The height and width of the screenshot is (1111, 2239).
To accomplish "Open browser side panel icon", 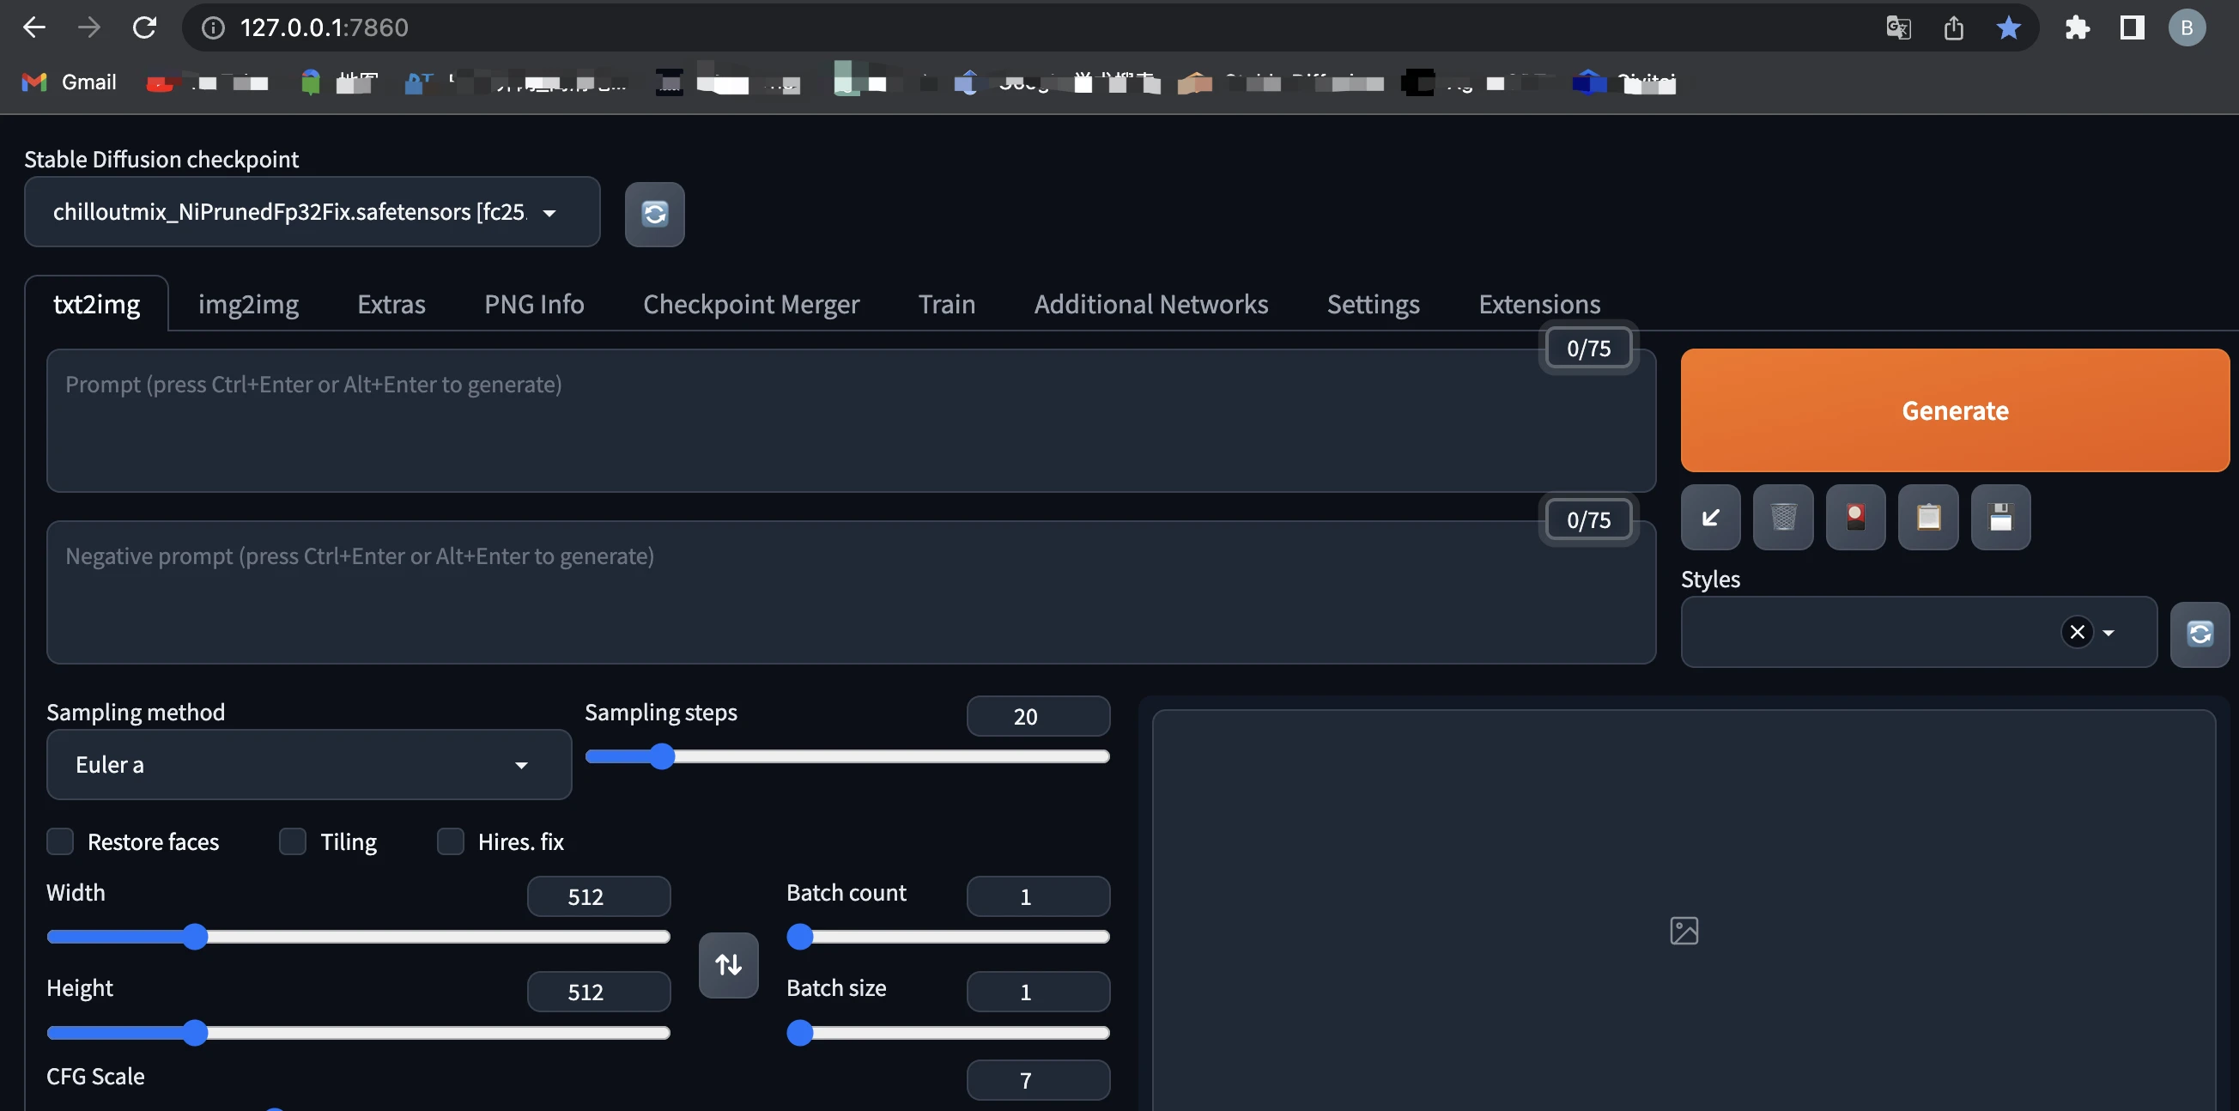I will coord(2131,27).
